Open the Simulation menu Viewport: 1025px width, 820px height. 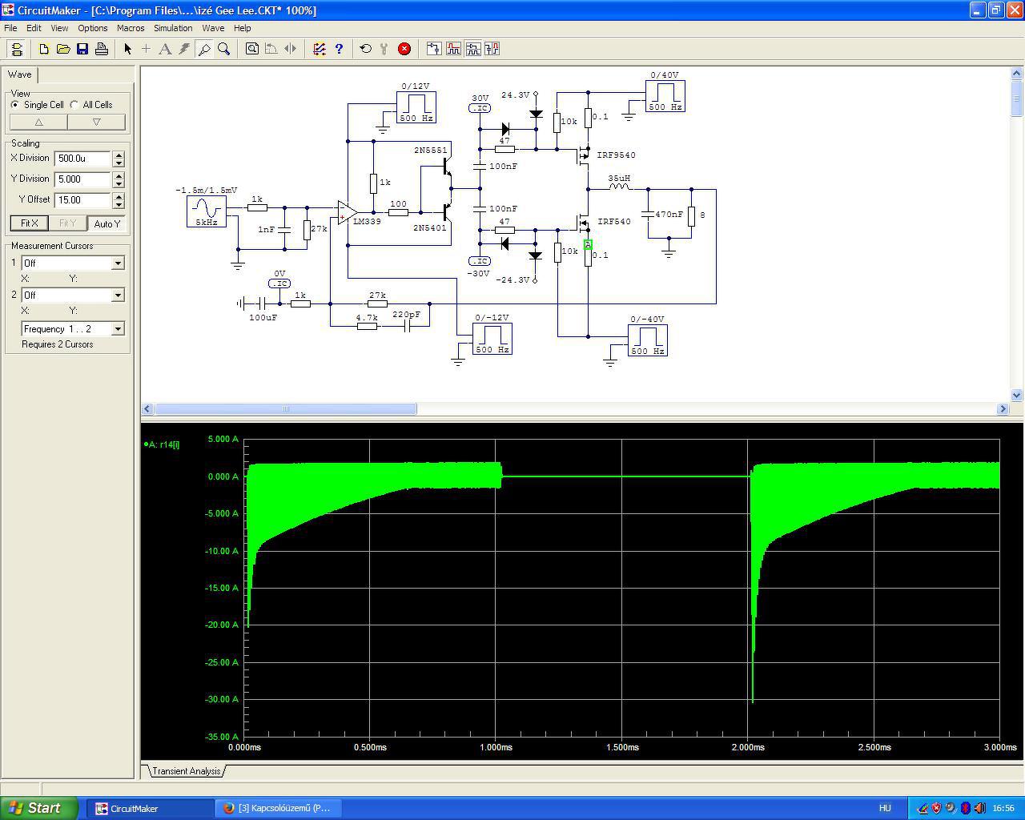[x=173, y=28]
